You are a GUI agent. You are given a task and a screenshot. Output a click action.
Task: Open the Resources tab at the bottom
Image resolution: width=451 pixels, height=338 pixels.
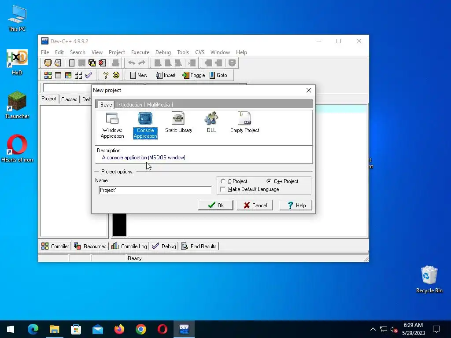pos(90,246)
